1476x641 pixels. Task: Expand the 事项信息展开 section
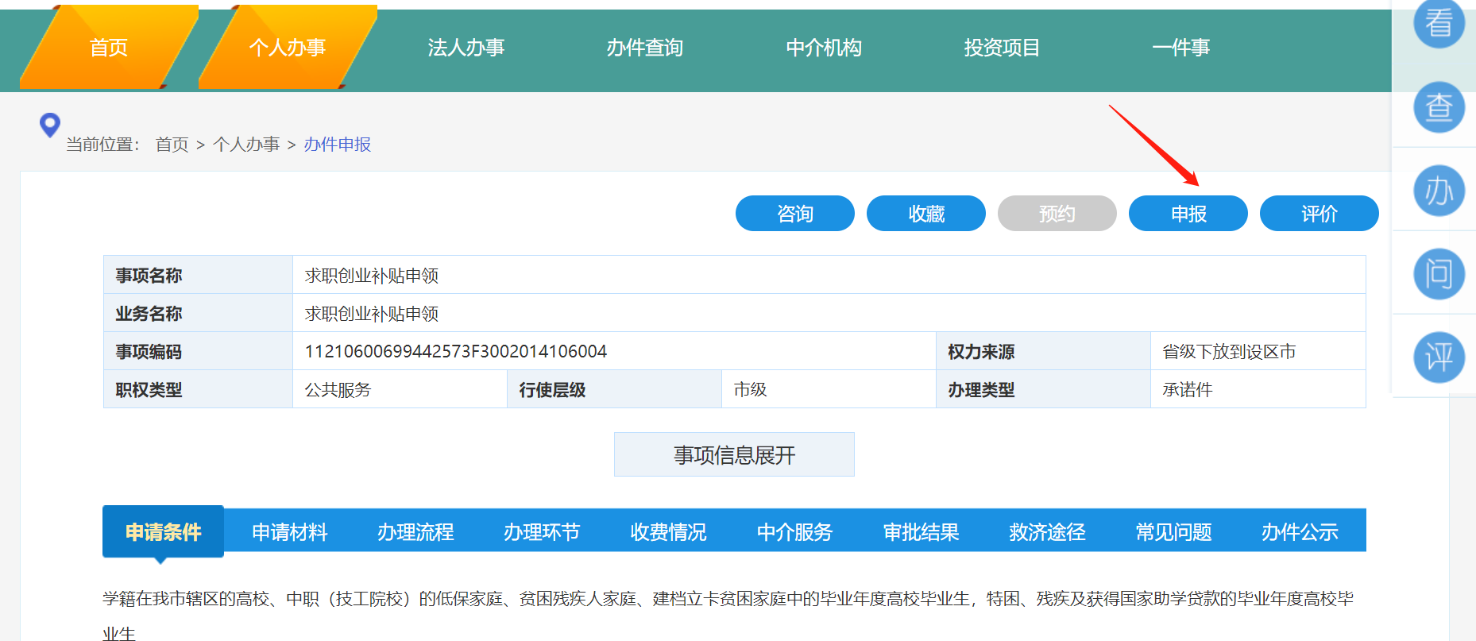(734, 454)
